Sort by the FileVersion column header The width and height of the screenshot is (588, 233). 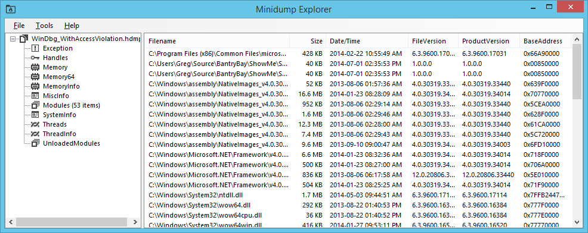(433, 41)
